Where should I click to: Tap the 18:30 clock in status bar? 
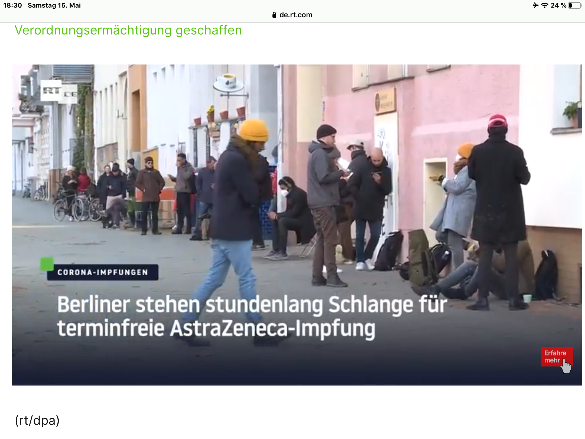pyautogui.click(x=12, y=5)
